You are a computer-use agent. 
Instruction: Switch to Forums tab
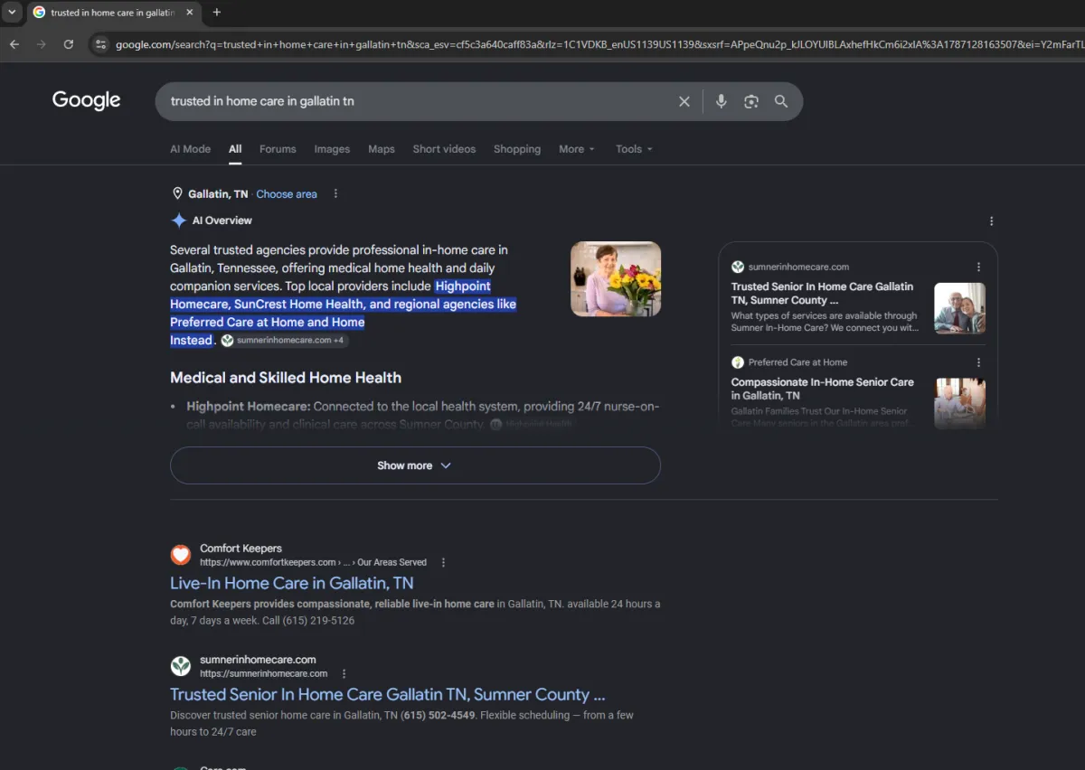[x=278, y=149]
